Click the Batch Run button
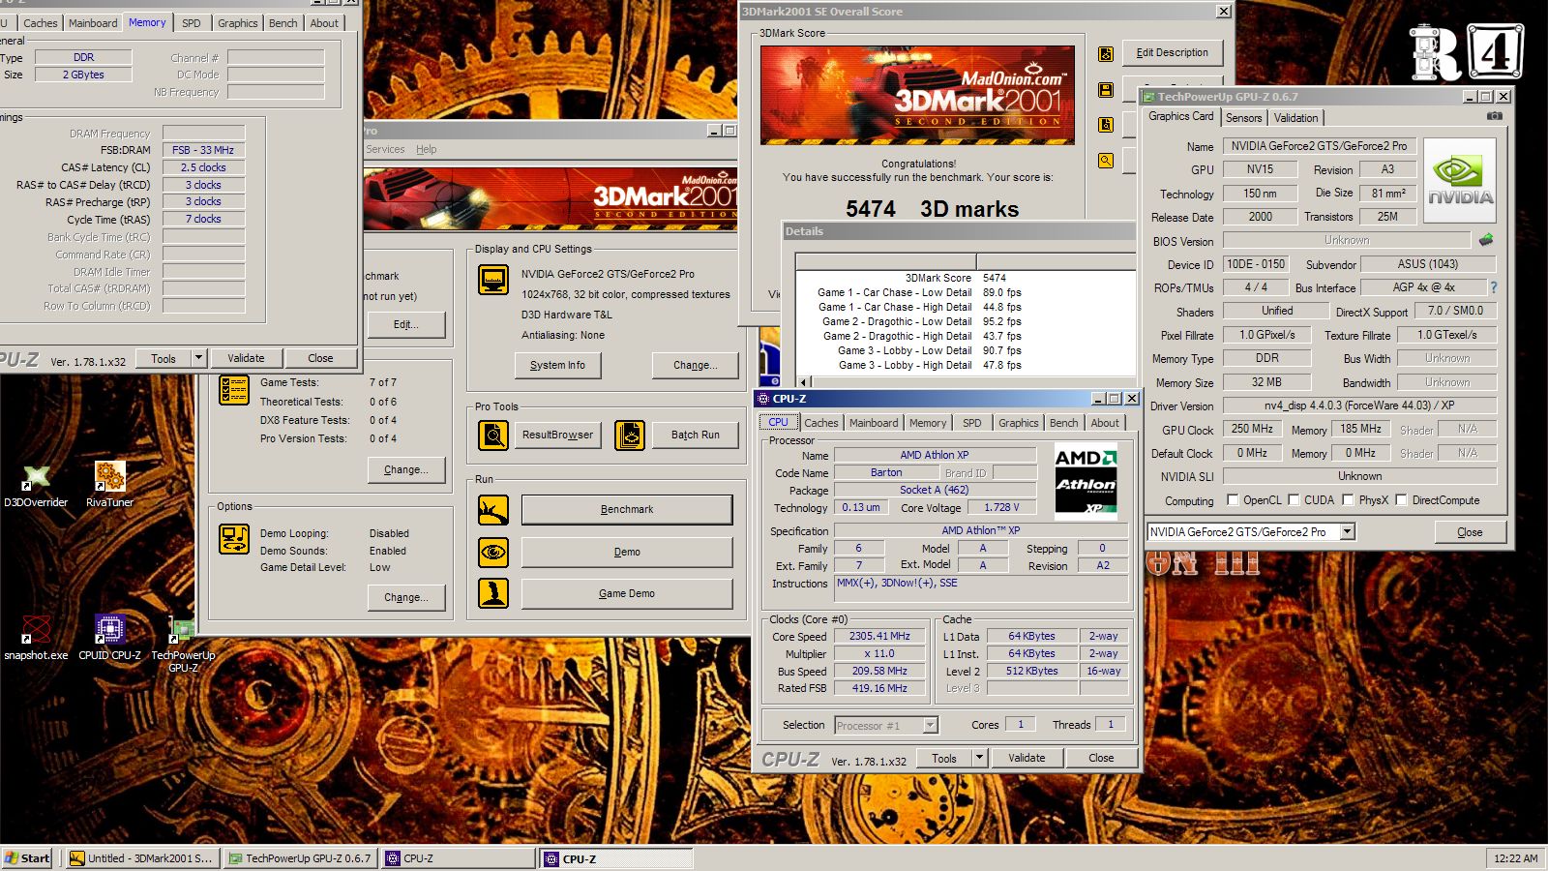 (695, 435)
